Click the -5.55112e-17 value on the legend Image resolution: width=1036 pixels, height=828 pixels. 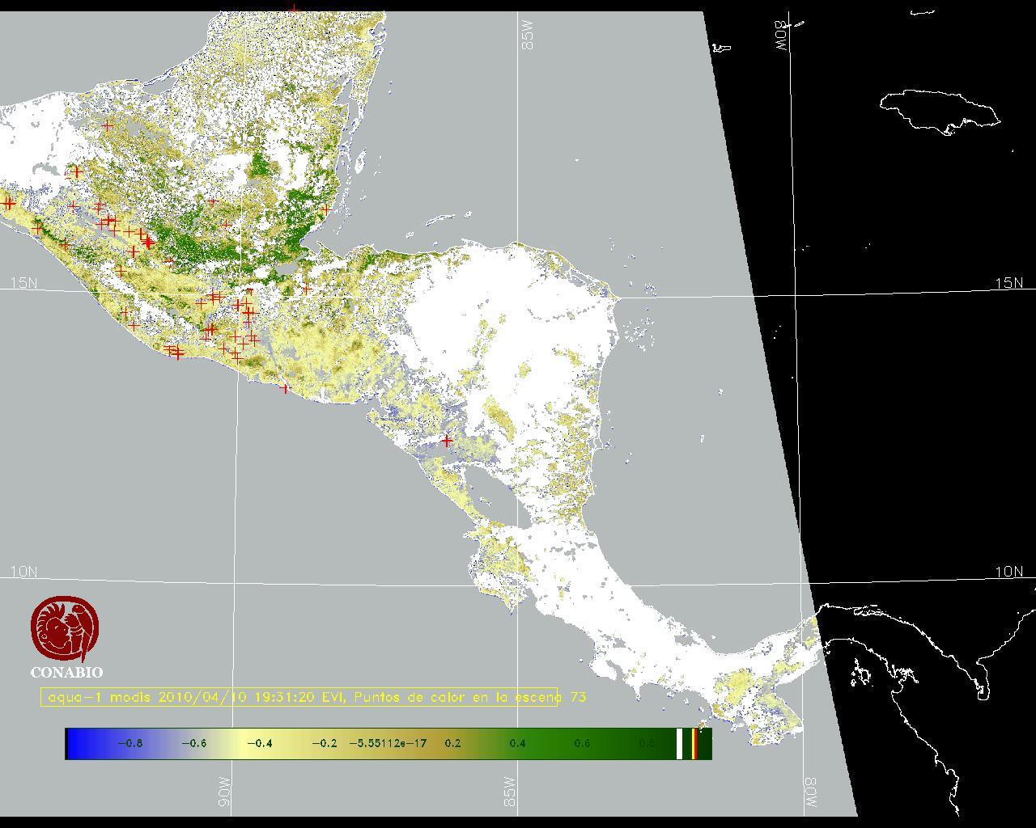pos(388,744)
